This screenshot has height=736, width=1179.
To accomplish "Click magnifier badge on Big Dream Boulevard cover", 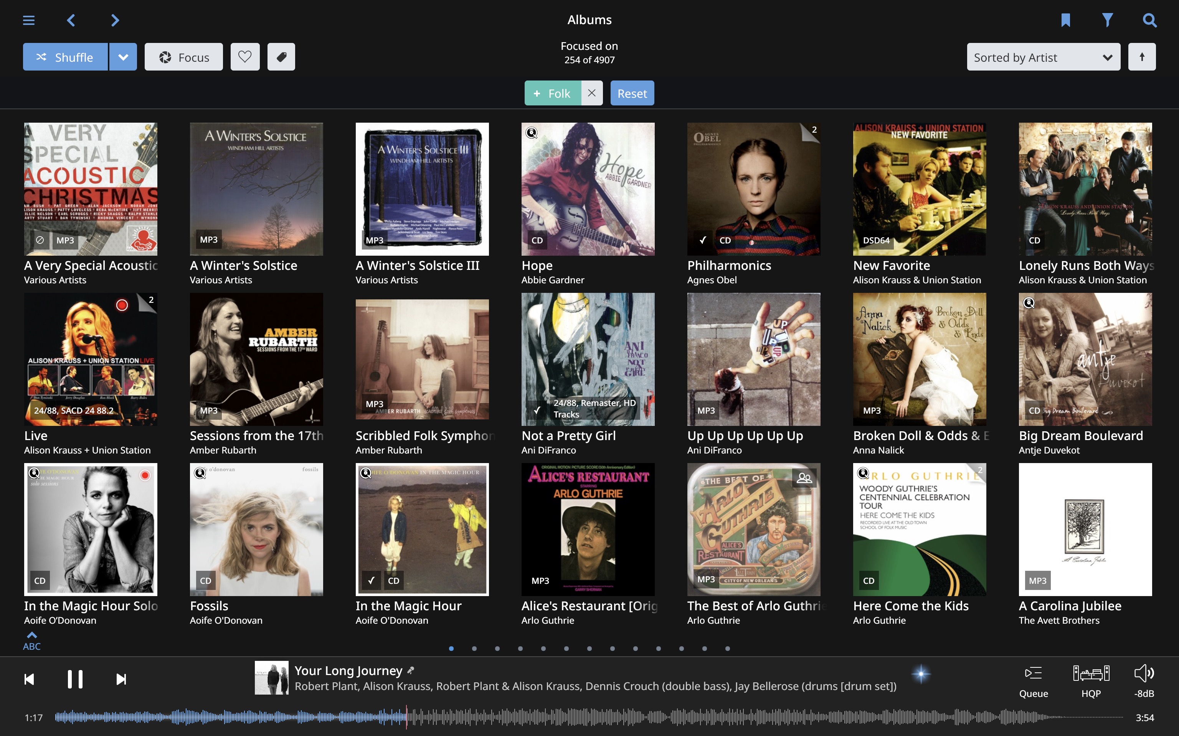I will (1029, 303).
